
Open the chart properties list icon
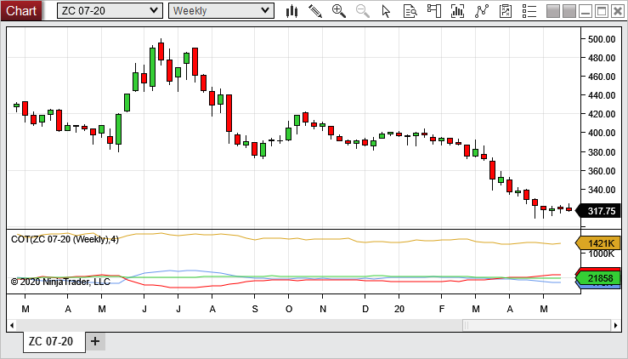point(529,11)
